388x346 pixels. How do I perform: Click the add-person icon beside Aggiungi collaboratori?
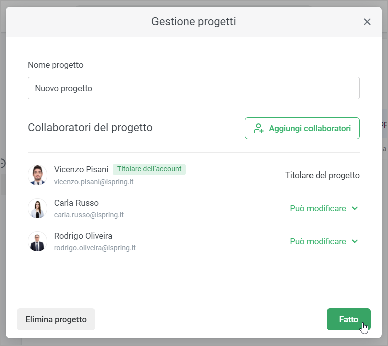tap(259, 128)
